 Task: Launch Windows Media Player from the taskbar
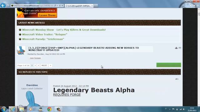pos(31,109)
